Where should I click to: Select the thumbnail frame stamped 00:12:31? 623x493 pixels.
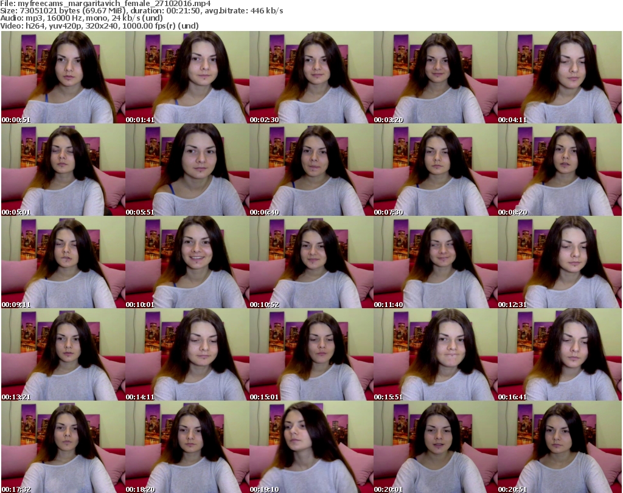tap(560, 262)
